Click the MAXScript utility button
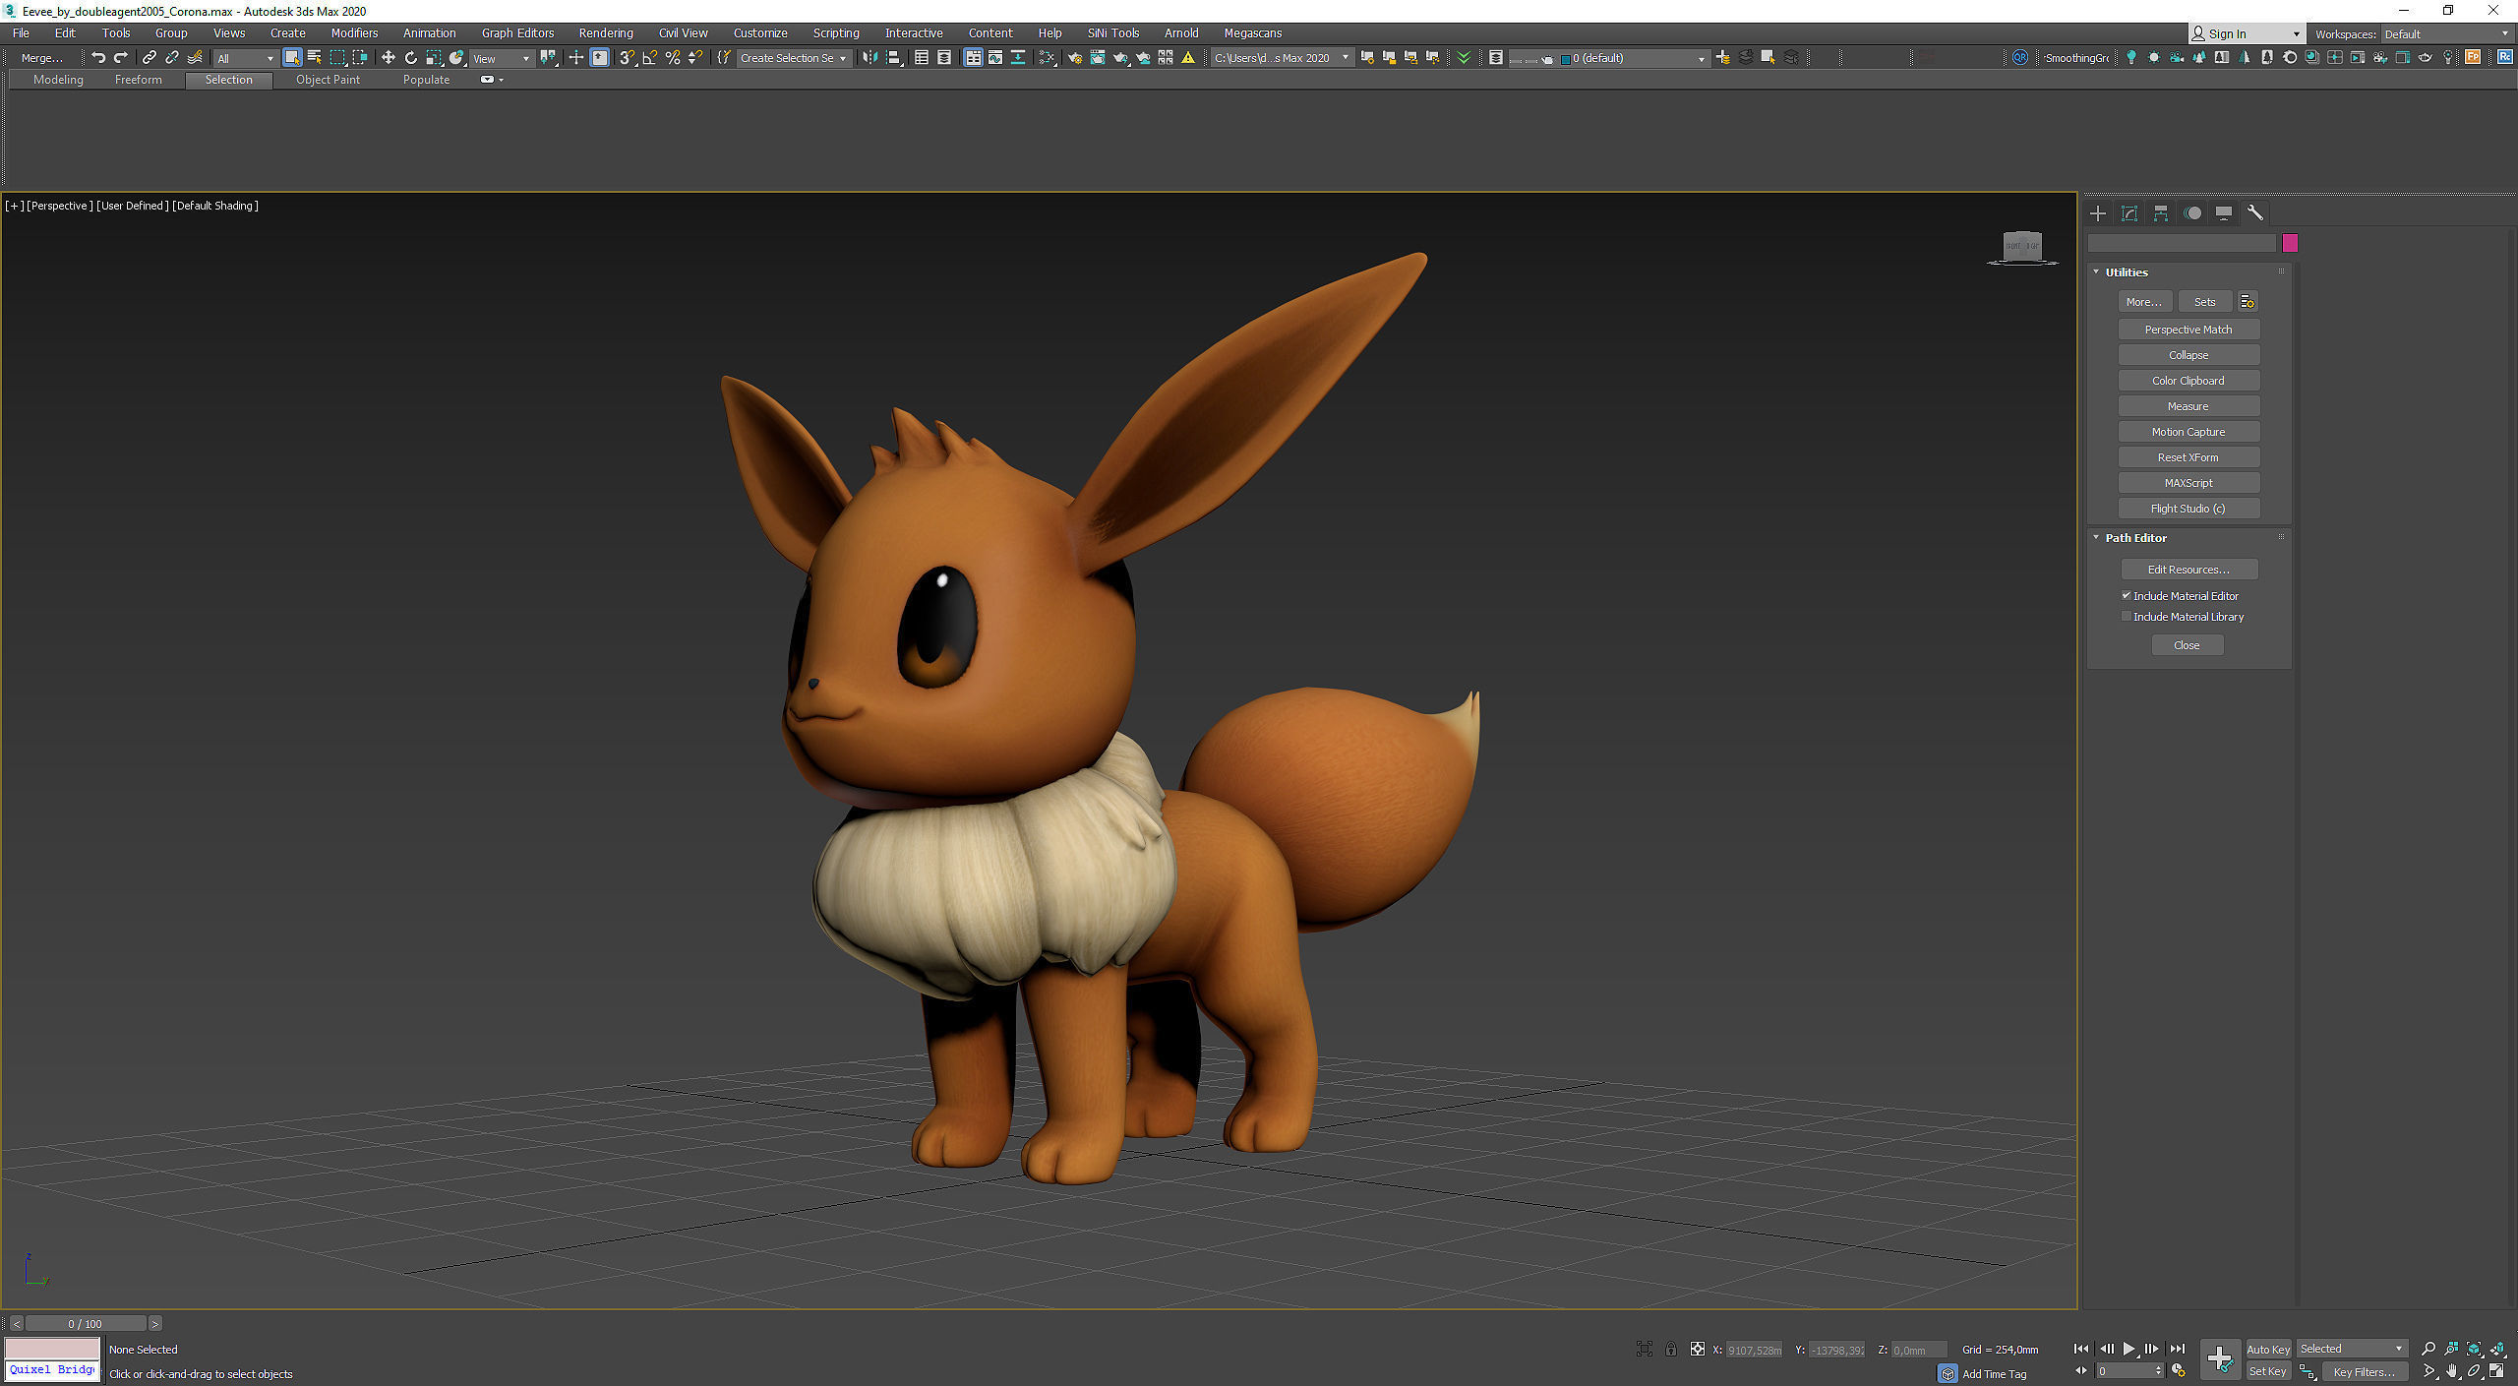2518x1386 pixels. [x=2188, y=483]
